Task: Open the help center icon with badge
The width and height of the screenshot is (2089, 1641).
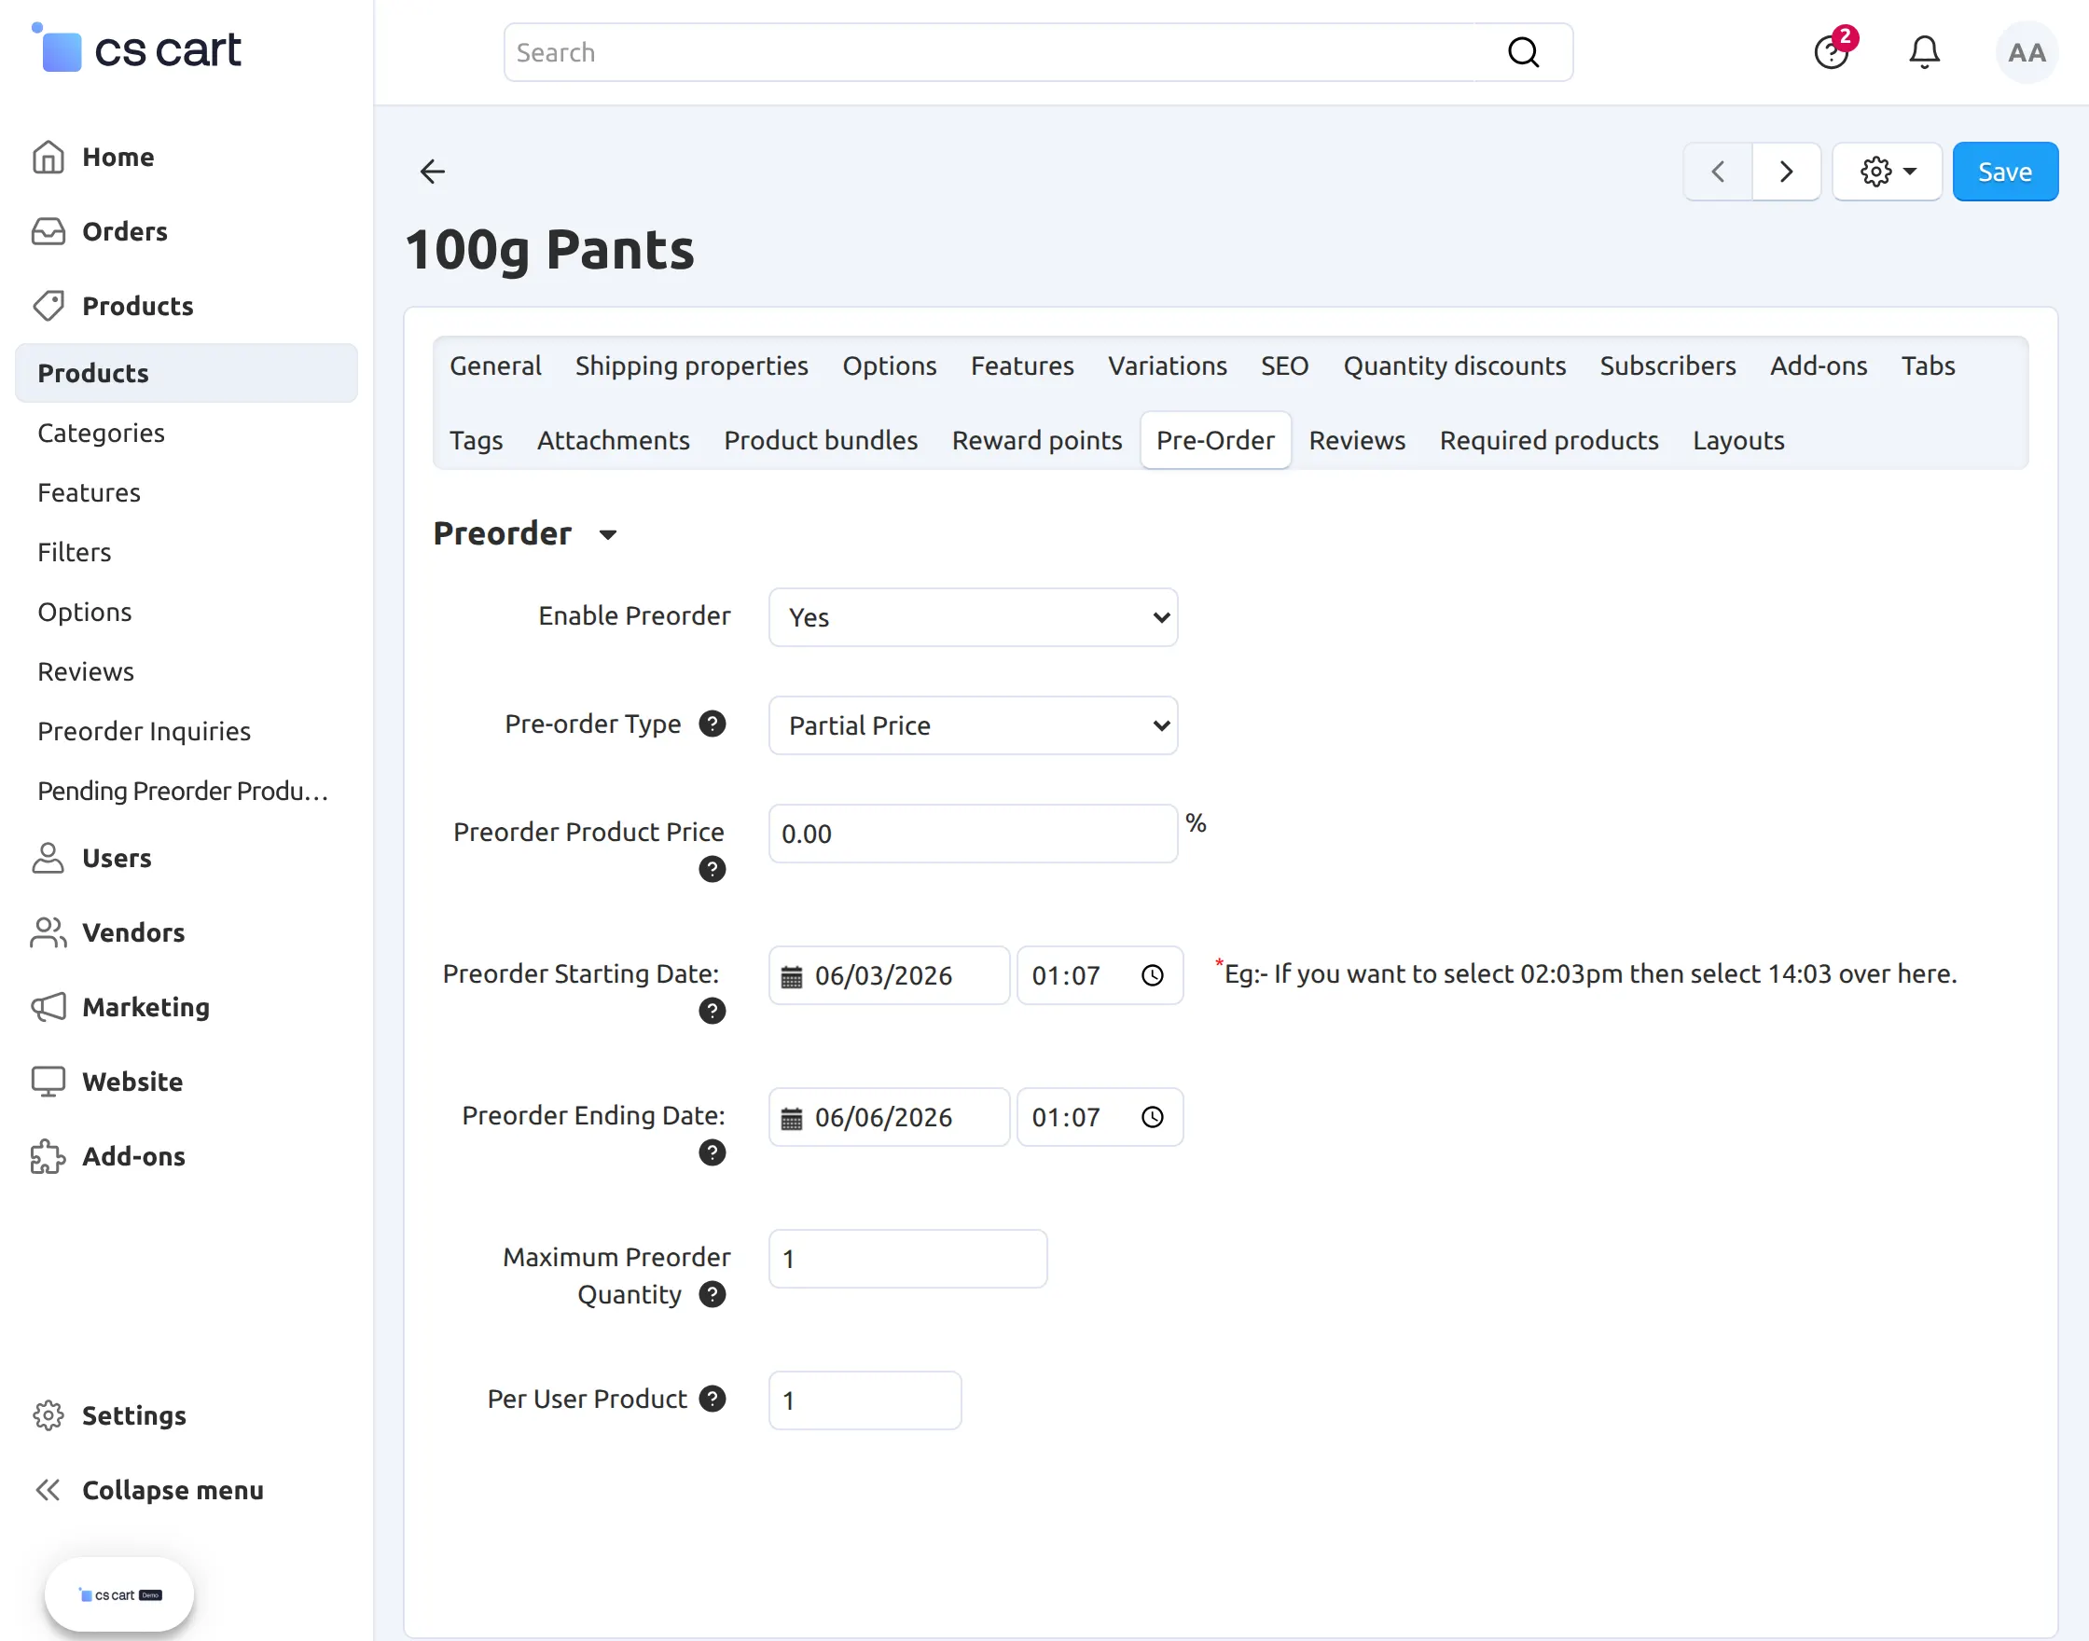Action: 1832,52
